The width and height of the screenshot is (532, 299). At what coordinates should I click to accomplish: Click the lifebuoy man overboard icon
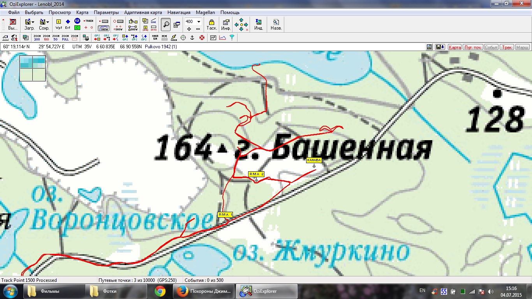202,38
